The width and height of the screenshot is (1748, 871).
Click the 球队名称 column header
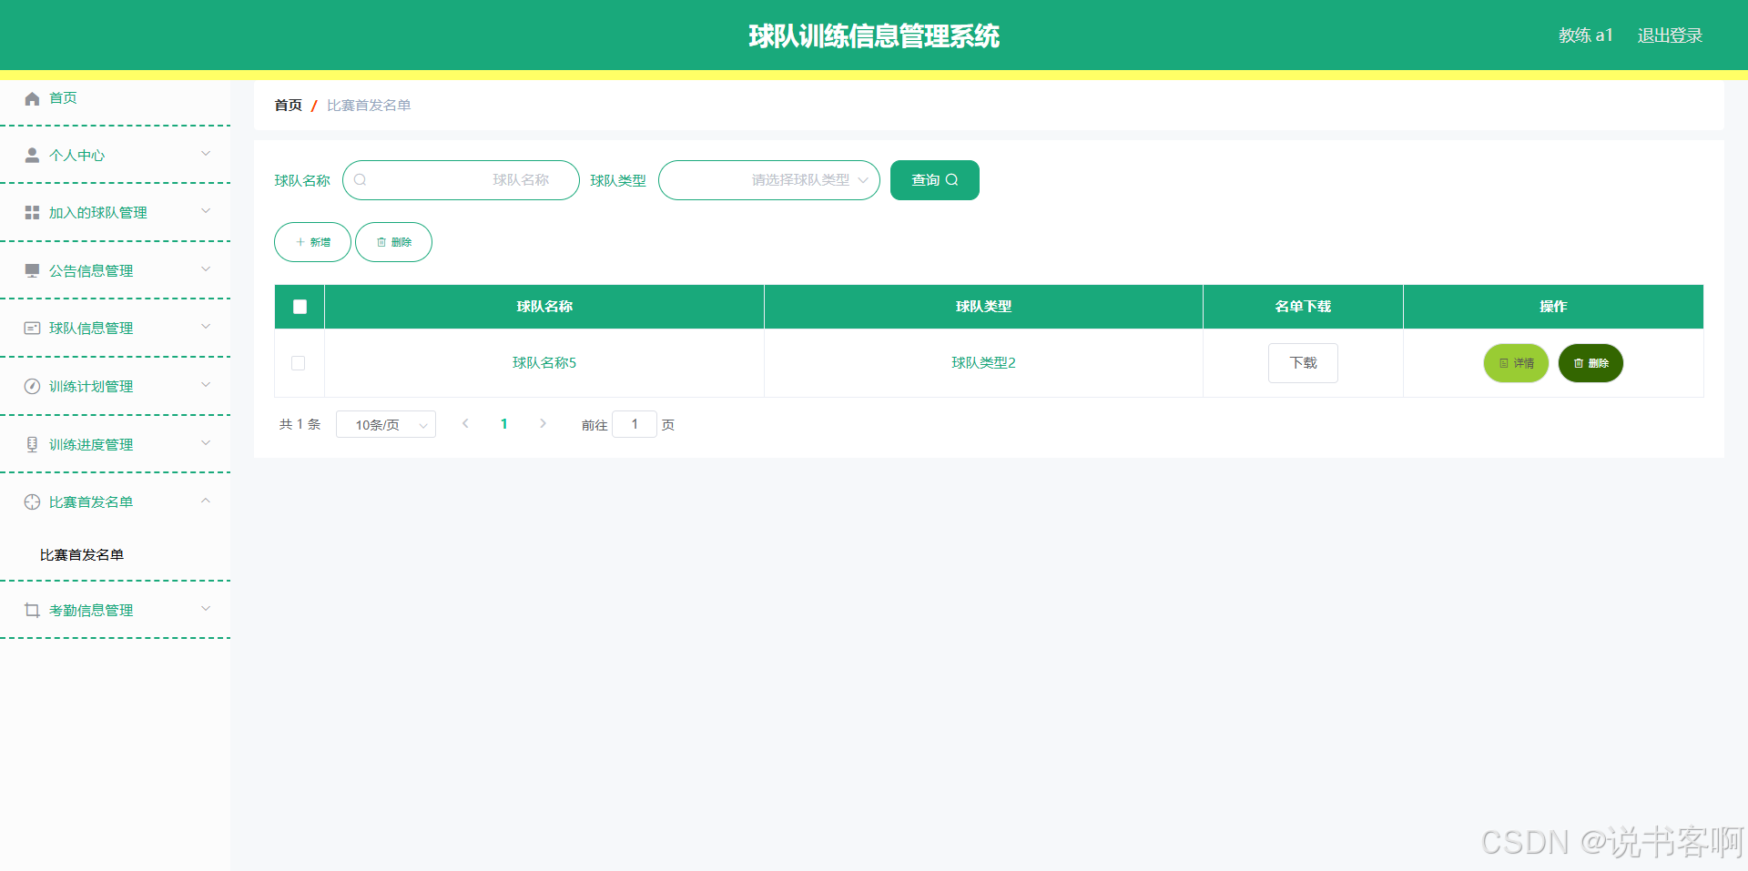544,307
